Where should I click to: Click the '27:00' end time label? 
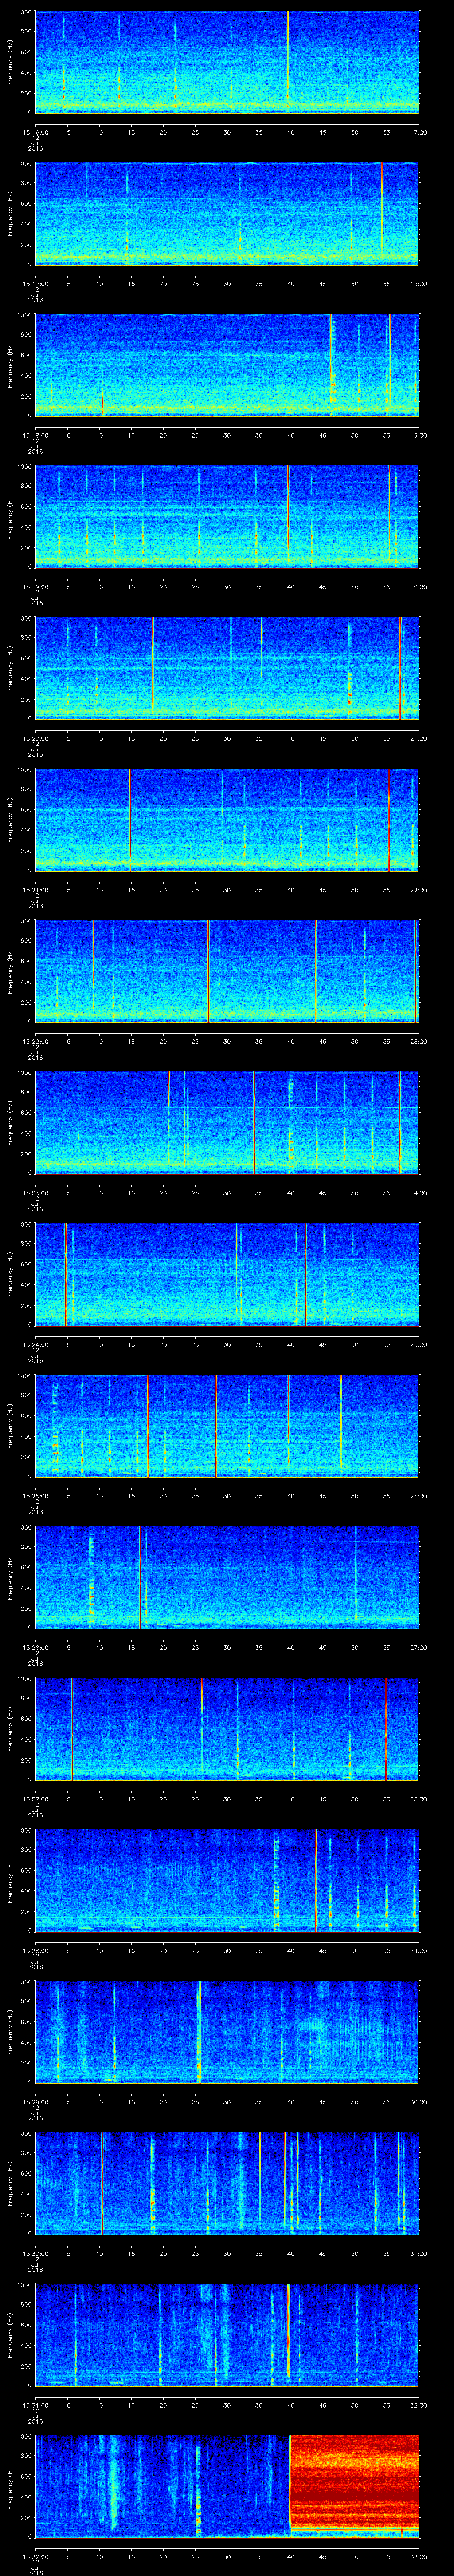[418, 1648]
